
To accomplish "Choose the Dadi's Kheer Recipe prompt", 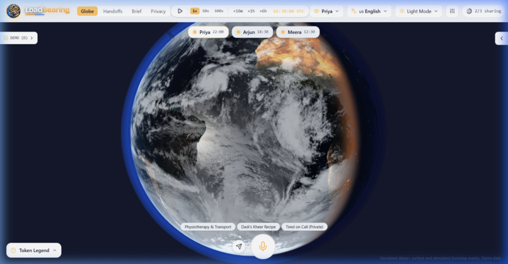I will click(x=258, y=227).
